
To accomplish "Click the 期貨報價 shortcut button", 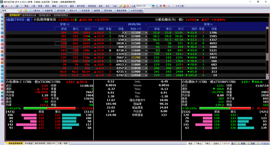I will pyautogui.click(x=84, y=11).
